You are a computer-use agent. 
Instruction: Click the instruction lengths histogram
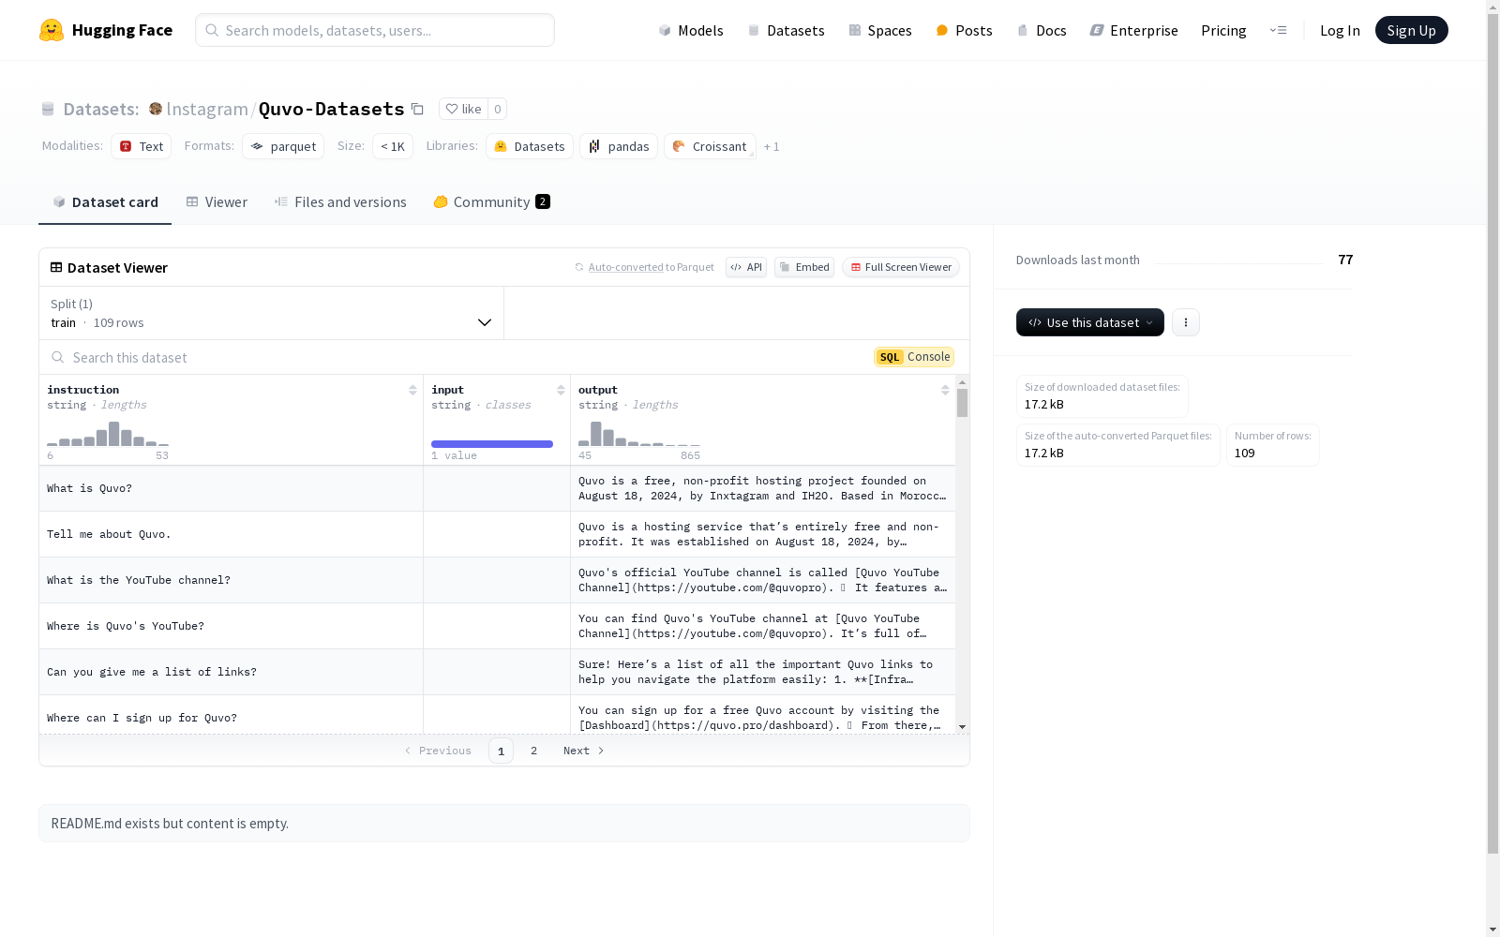click(x=108, y=434)
